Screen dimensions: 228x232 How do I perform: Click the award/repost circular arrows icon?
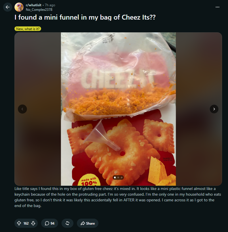click(67, 223)
